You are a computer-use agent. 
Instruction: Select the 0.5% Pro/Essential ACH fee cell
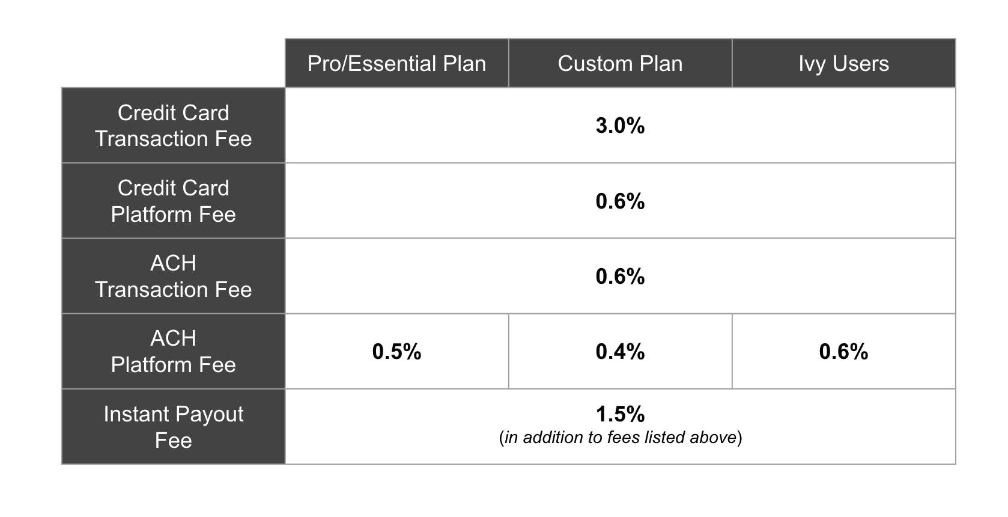396,351
